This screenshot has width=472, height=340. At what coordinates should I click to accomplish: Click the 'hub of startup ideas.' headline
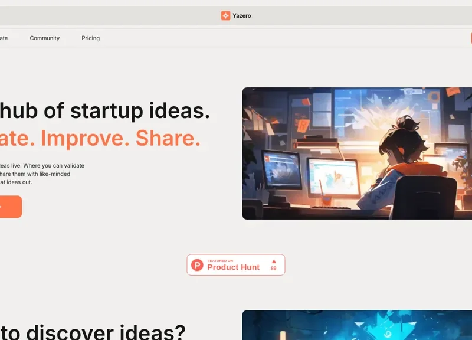click(105, 110)
